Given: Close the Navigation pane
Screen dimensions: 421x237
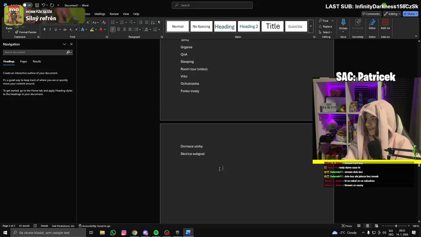Looking at the screenshot, I should [x=71, y=44].
